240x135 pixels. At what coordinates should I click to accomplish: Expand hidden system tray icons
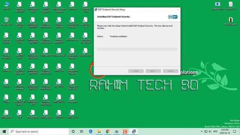pyautogui.click(x=202, y=132)
